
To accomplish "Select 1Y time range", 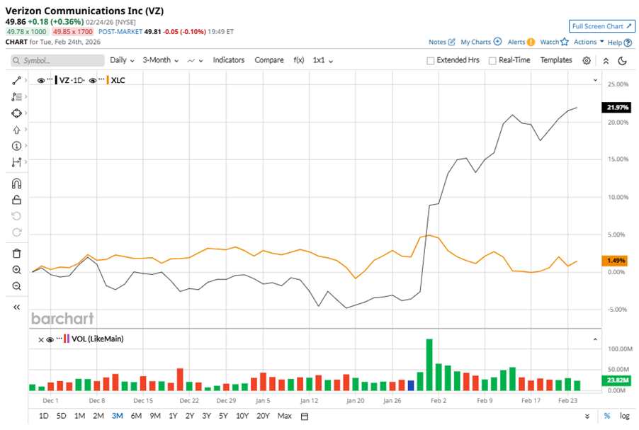I will click(x=173, y=416).
